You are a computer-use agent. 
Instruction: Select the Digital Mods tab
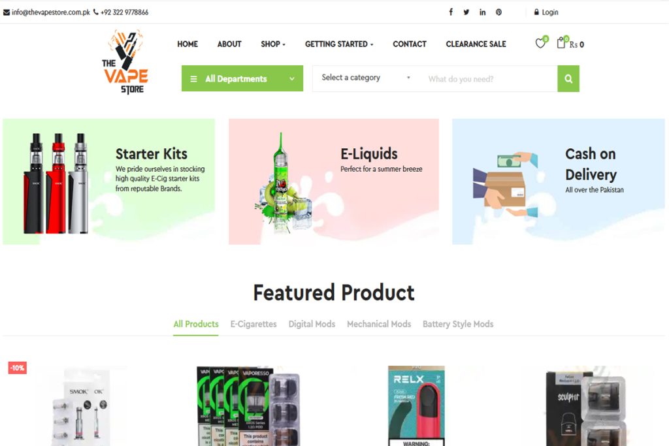[x=312, y=324]
